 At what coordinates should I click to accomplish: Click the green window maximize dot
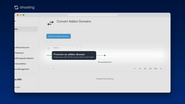coord(24,15)
